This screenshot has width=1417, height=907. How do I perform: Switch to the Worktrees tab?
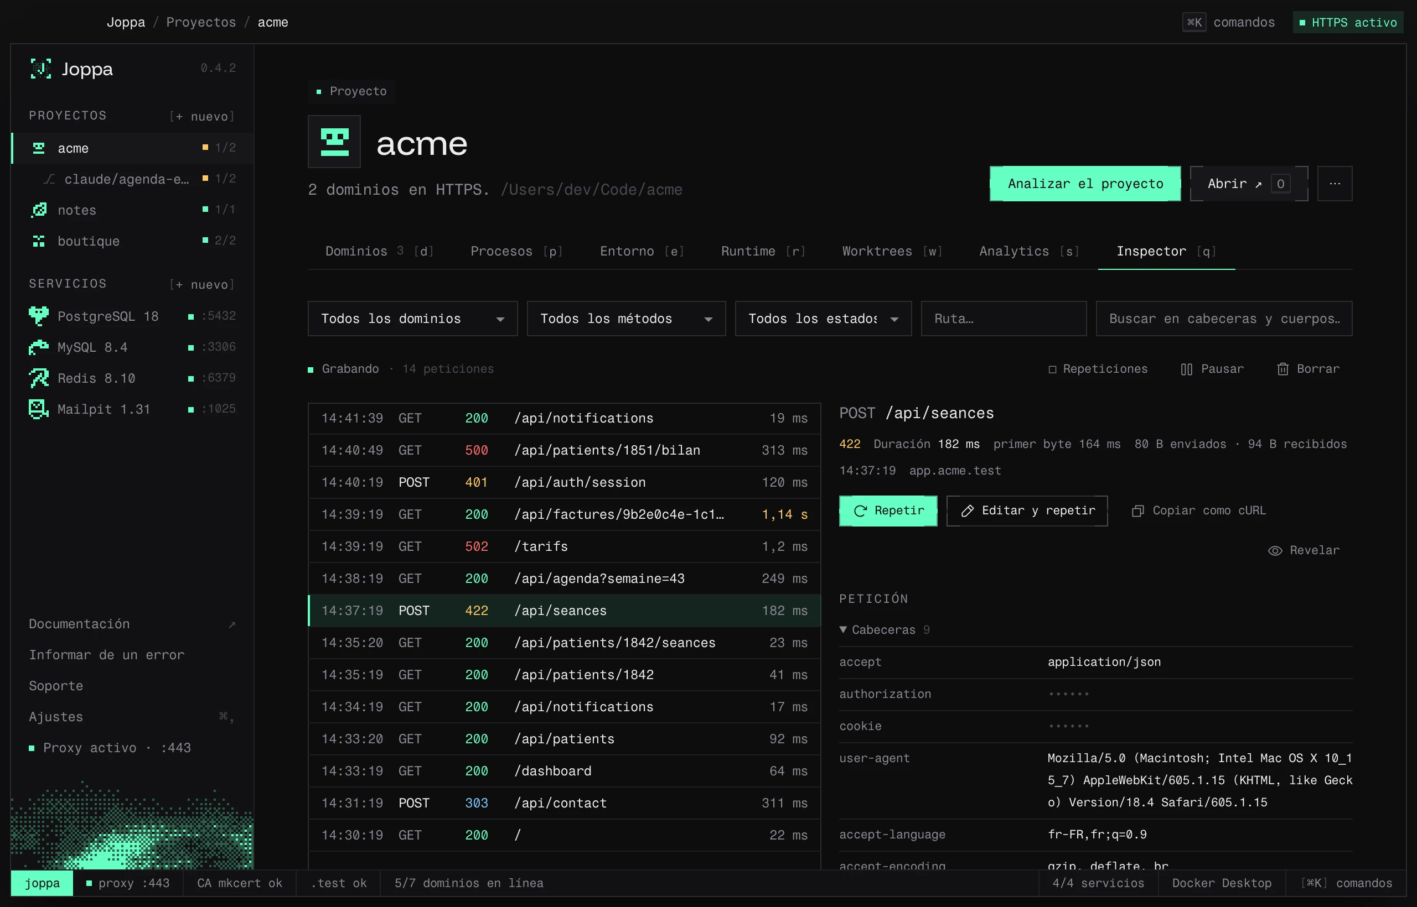(892, 252)
